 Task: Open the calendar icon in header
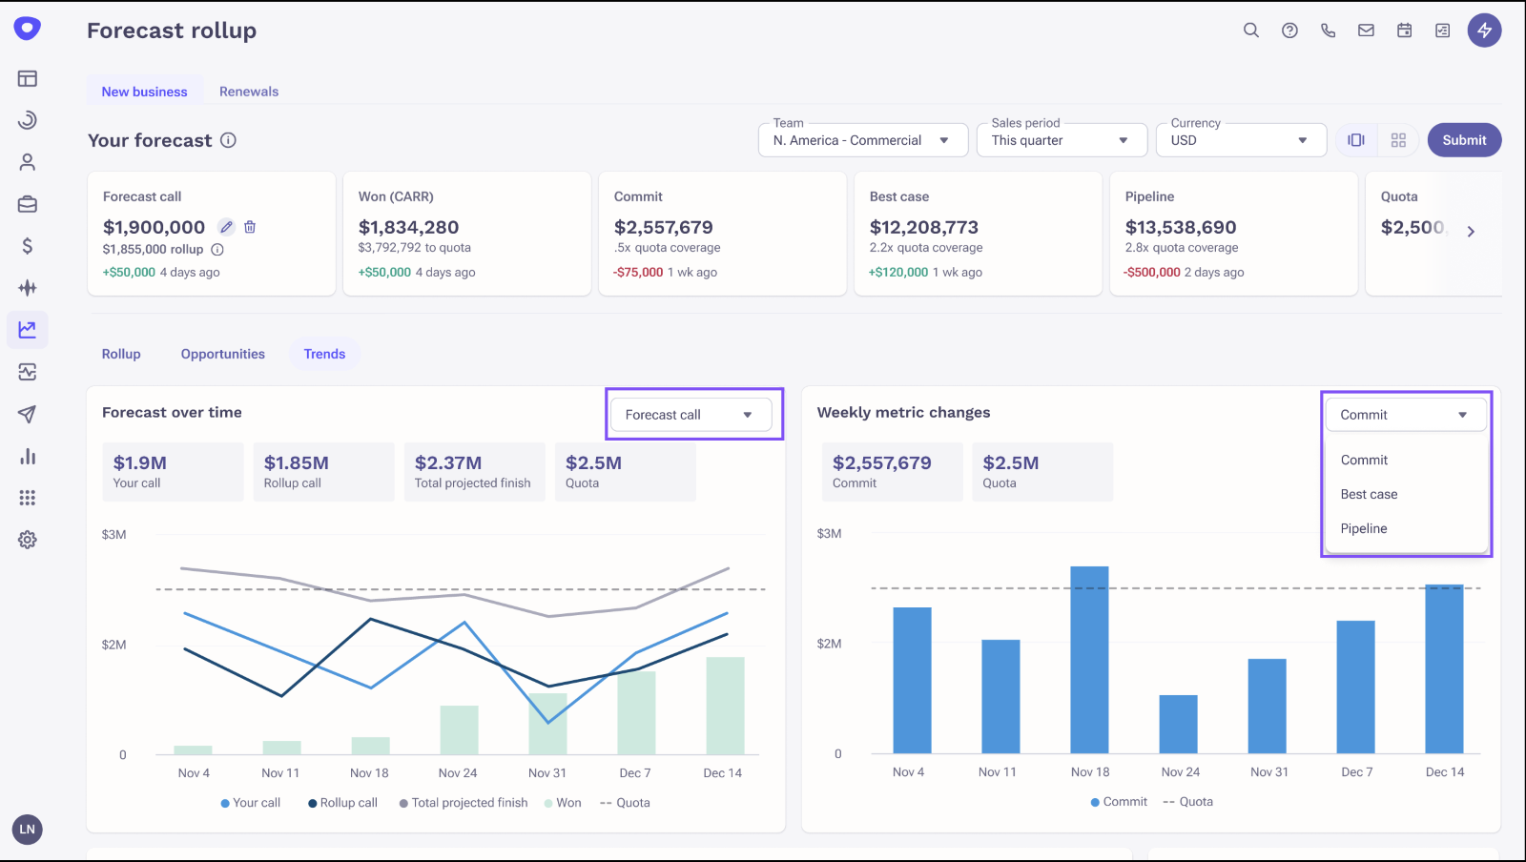click(x=1404, y=31)
